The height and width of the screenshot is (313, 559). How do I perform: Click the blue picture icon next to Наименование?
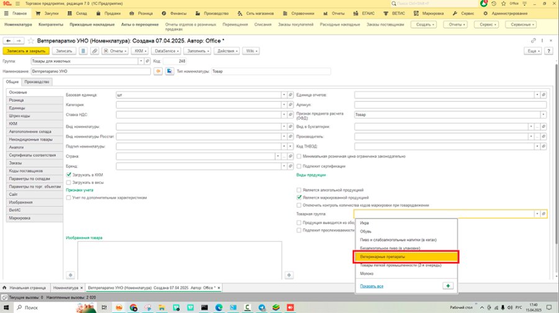pos(170,71)
